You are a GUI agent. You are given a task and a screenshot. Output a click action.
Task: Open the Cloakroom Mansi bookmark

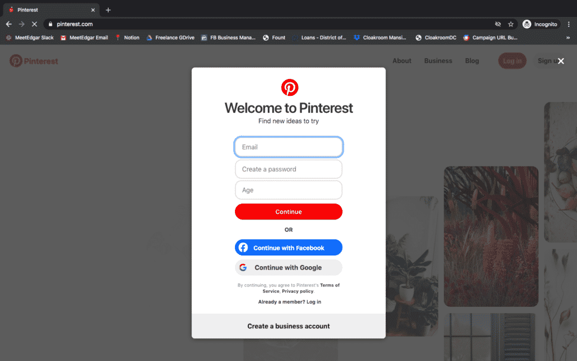(380, 38)
